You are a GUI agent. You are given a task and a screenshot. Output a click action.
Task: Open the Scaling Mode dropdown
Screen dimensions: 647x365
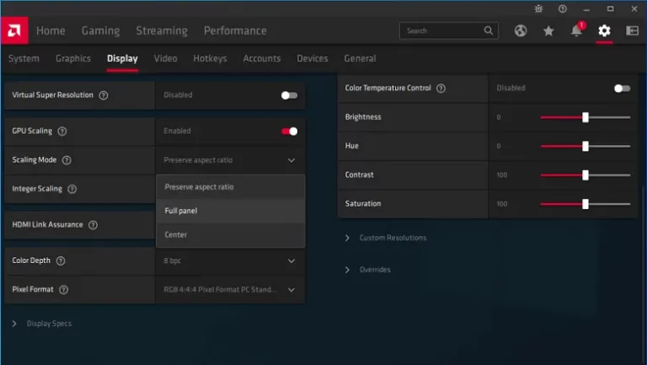coord(230,160)
